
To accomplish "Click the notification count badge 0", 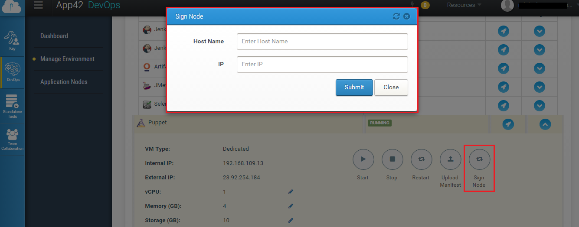I will coord(425,5).
